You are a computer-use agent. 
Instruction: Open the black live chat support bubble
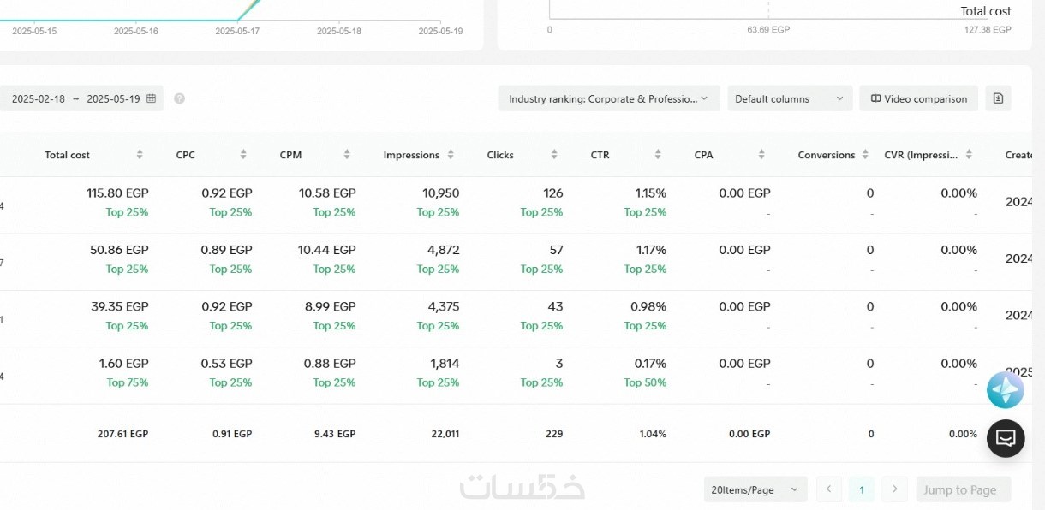click(x=1006, y=438)
